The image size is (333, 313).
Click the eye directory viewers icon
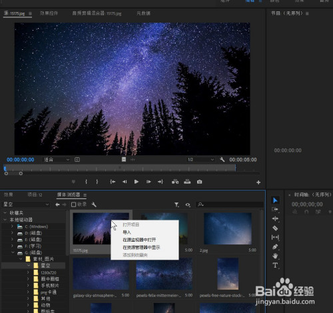coord(188,204)
